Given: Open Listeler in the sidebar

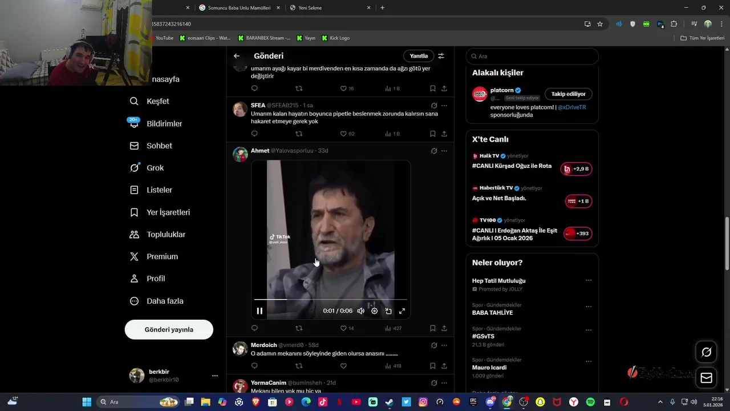Looking at the screenshot, I should (151, 190).
